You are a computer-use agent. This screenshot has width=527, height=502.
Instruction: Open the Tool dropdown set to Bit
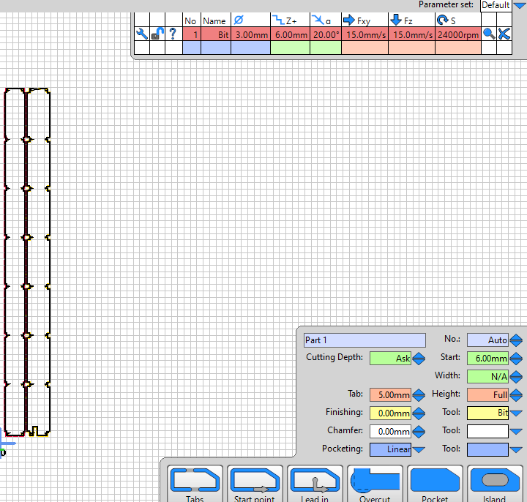click(x=516, y=413)
